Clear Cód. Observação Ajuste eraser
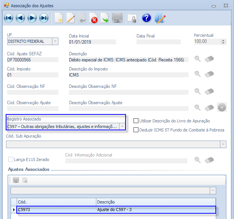The image size is (234, 219). [209, 108]
